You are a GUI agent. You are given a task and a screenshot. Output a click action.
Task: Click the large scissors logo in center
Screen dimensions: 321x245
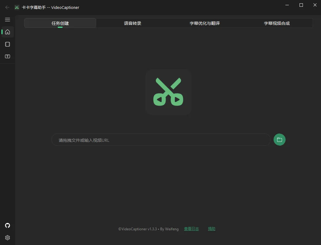coord(168,92)
